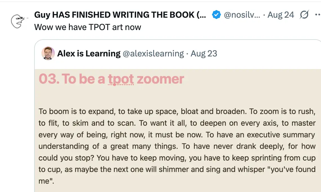Click the @alexislearning handle in quoted tweet

[x=153, y=53]
